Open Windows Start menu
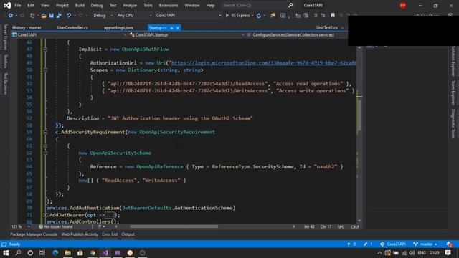This screenshot has height=258, width=459. point(6,253)
